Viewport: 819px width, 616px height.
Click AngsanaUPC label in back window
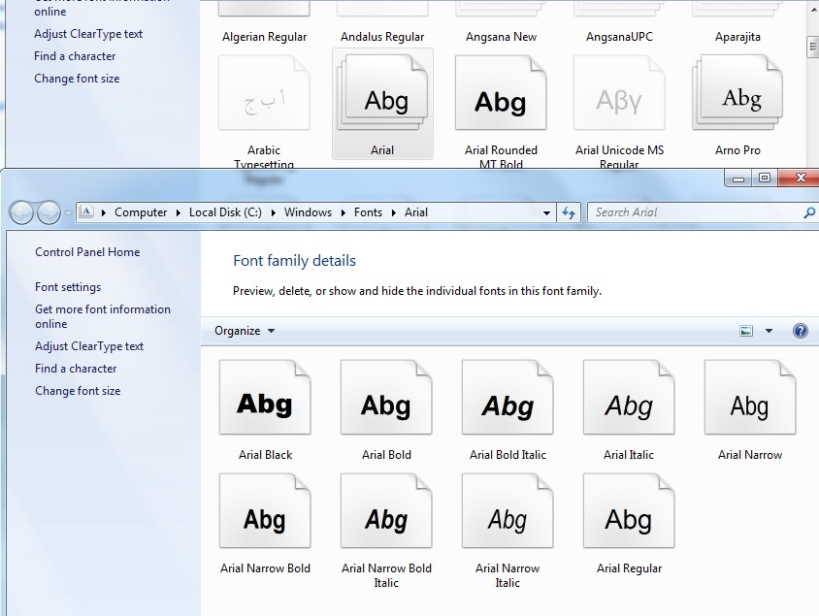(619, 37)
